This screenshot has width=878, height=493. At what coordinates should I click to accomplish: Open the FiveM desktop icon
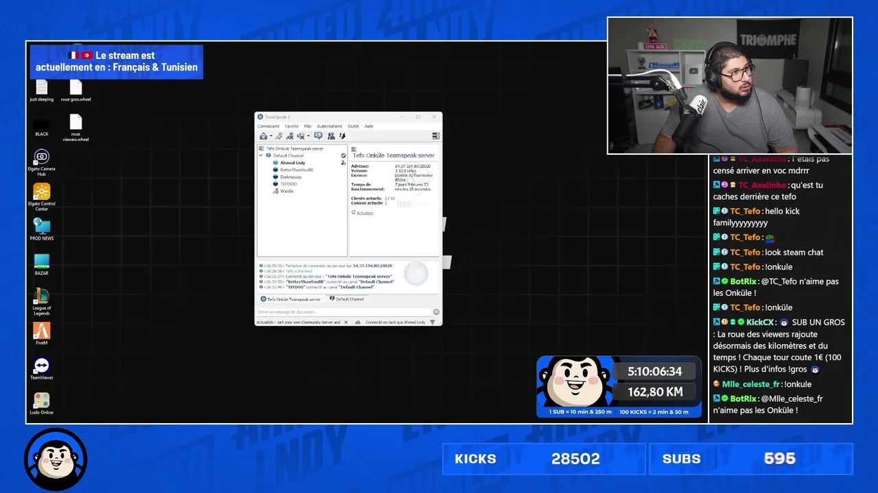pyautogui.click(x=42, y=333)
